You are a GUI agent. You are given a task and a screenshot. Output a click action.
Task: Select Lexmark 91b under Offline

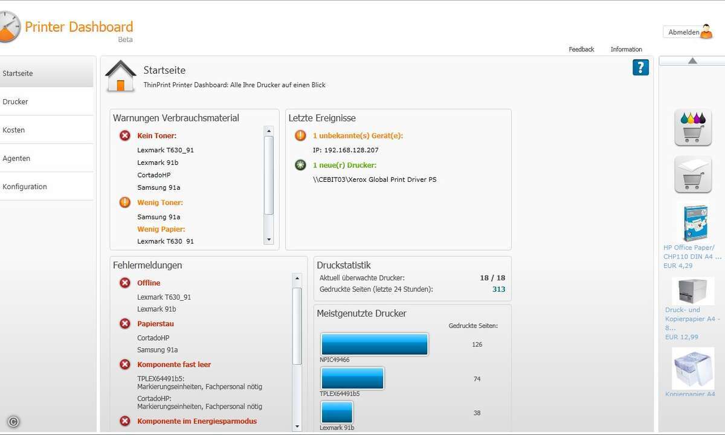pyautogui.click(x=156, y=309)
